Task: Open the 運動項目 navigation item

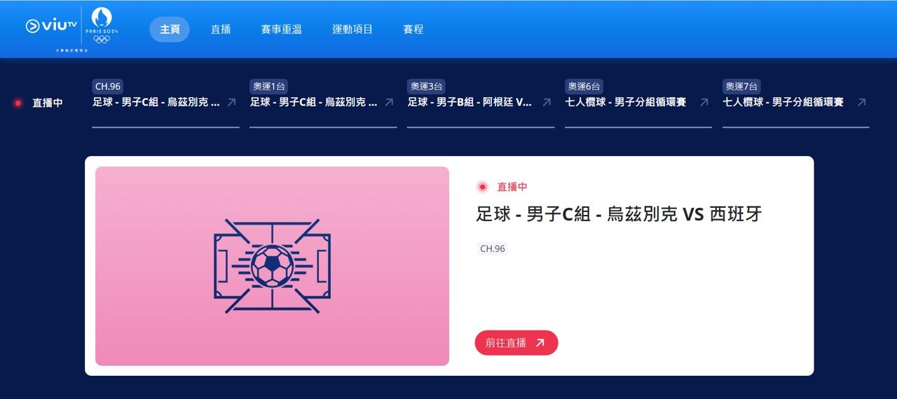Action: click(352, 29)
